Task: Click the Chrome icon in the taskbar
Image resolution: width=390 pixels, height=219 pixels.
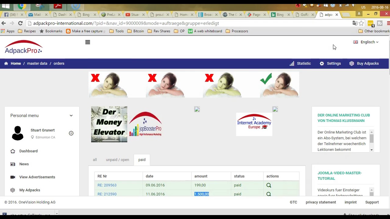Action: (x=22, y=6)
